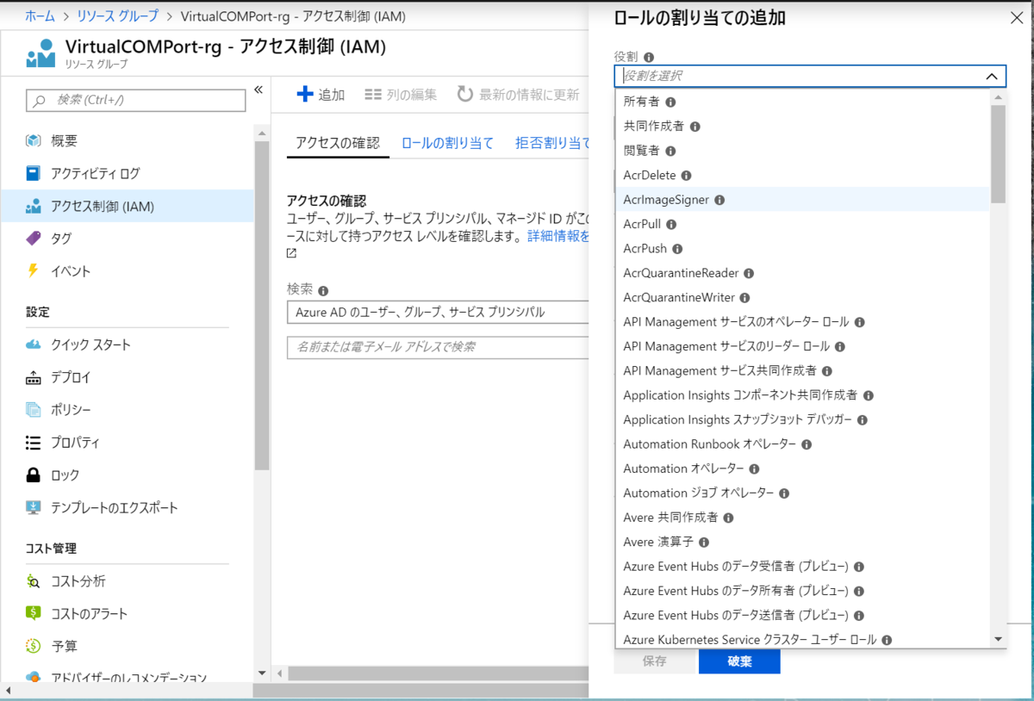The image size is (1034, 701).
Task: Click the 追加 (Add) toolbar button
Action: click(x=321, y=95)
